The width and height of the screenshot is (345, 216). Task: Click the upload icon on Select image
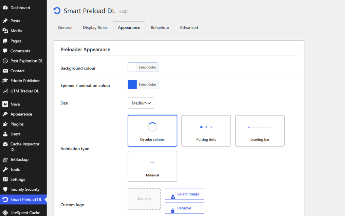click(173, 196)
